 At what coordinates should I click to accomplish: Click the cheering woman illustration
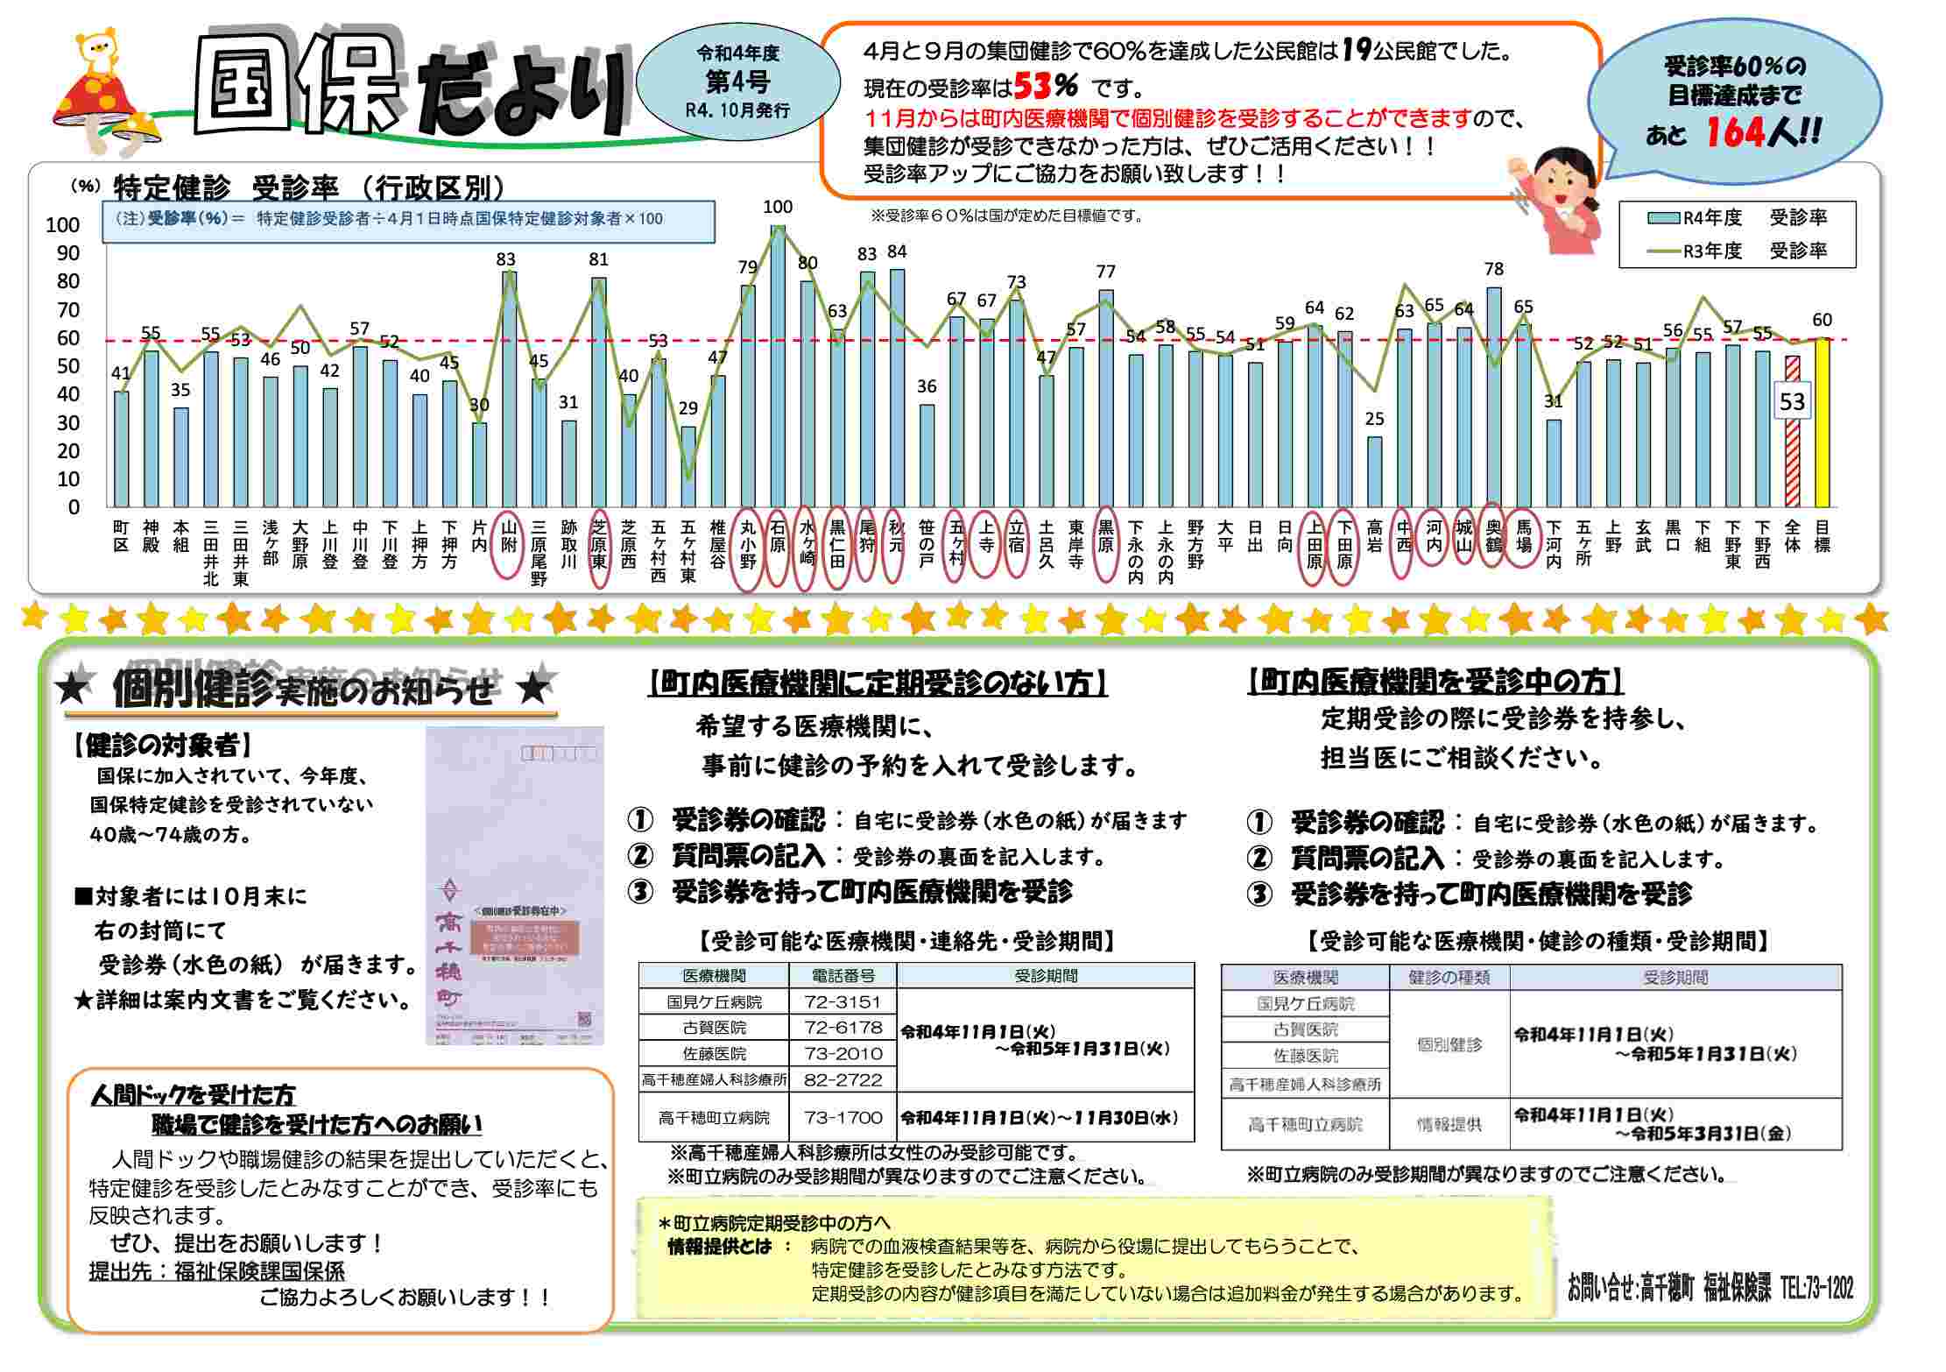click(1555, 200)
